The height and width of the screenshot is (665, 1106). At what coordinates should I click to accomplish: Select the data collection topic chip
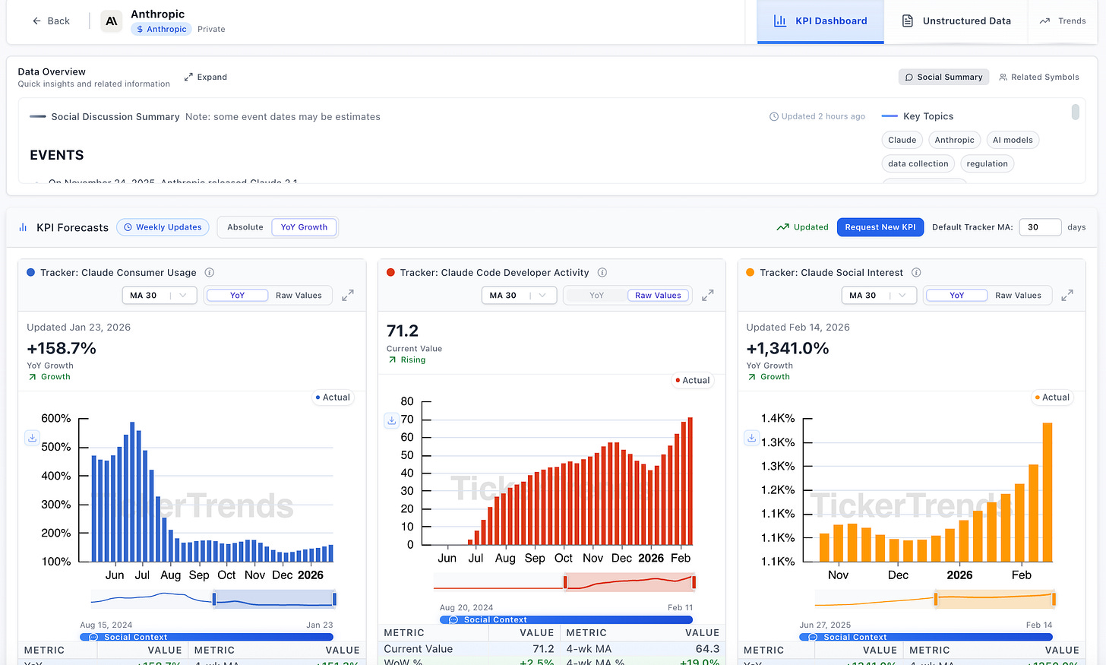tap(918, 163)
